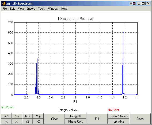The height and width of the screenshot is (125, 152).
Task: Open the View menu
Action: pos(21,9)
